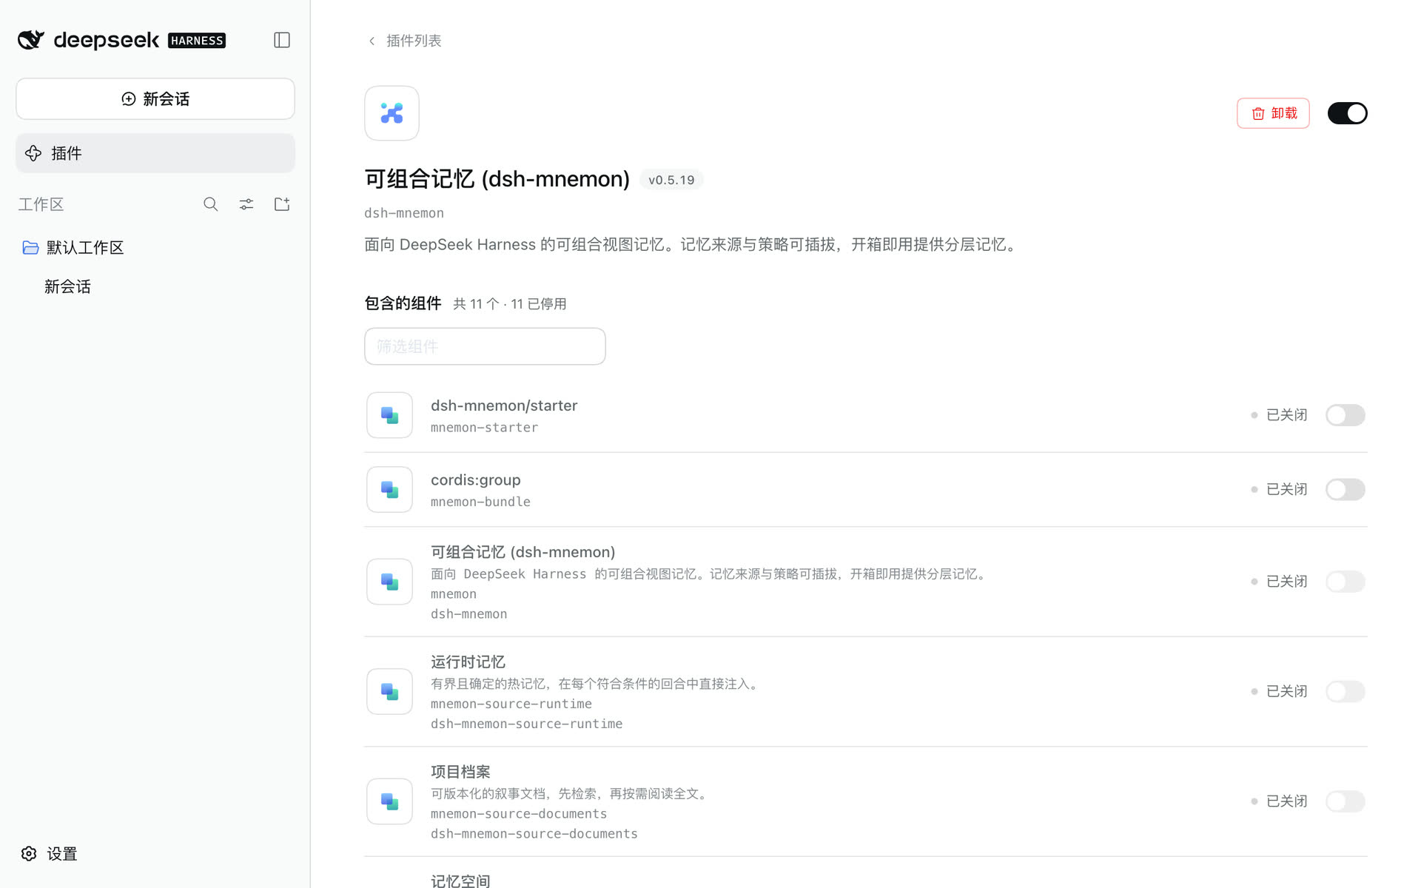The width and height of the screenshot is (1421, 888).
Task: Click the settings gear icon
Action: click(29, 854)
